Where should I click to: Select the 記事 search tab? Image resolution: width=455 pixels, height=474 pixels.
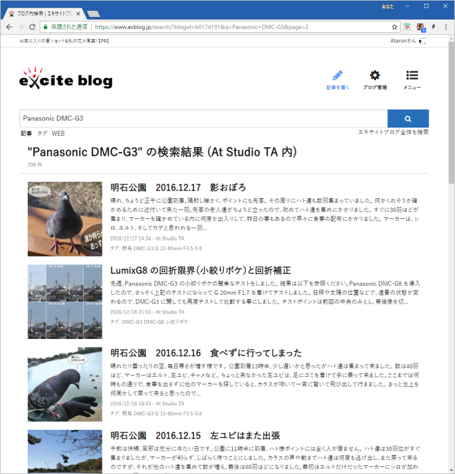tap(26, 133)
